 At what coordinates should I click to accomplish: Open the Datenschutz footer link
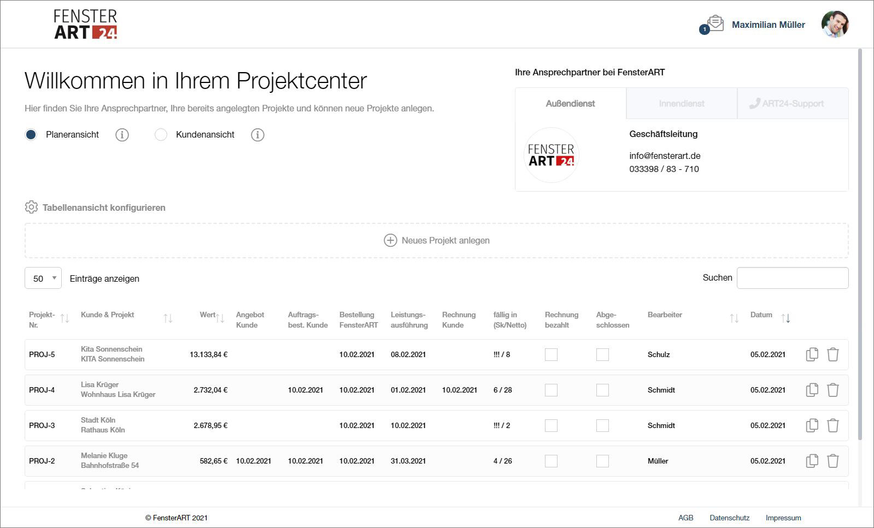click(729, 518)
